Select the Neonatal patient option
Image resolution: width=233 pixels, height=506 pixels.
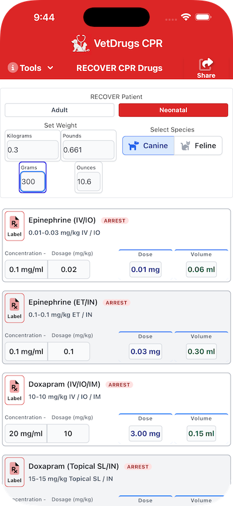point(174,110)
